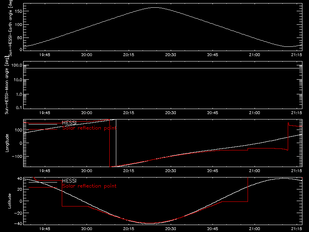Screen dimensions: 309x232
Task: Click 21:15 under the Moon angle plot
Action: pyautogui.click(x=296, y=113)
